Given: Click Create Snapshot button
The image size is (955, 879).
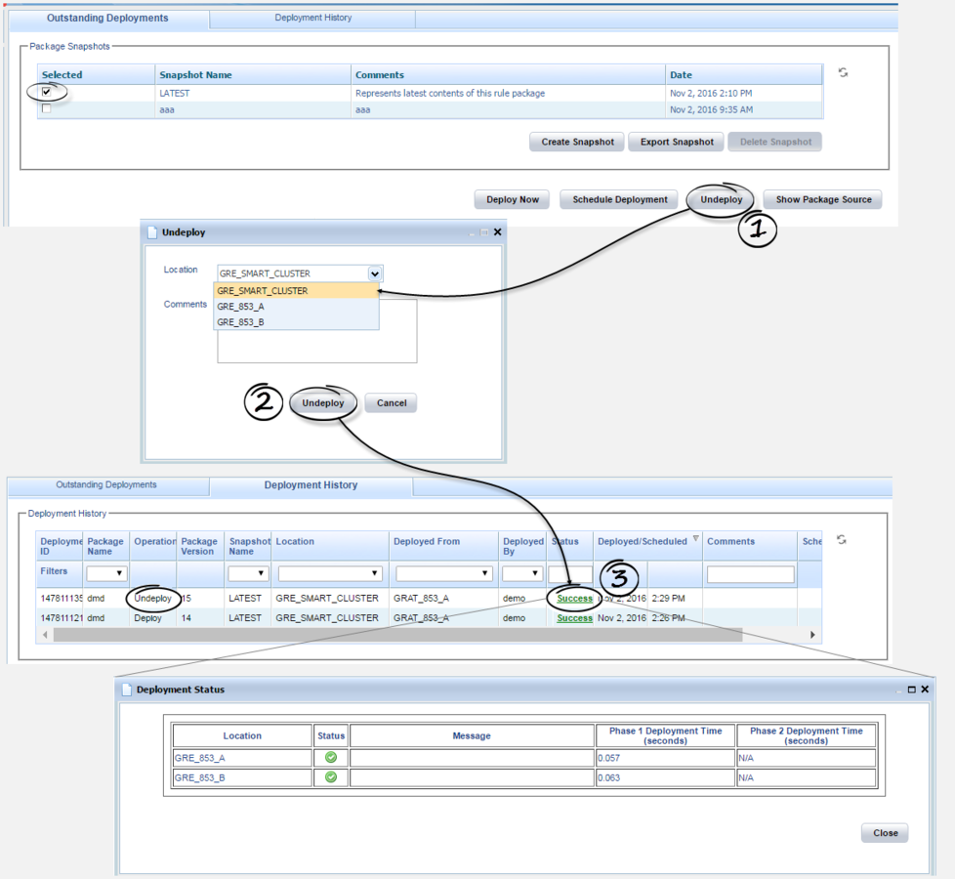Looking at the screenshot, I should pyautogui.click(x=577, y=142).
